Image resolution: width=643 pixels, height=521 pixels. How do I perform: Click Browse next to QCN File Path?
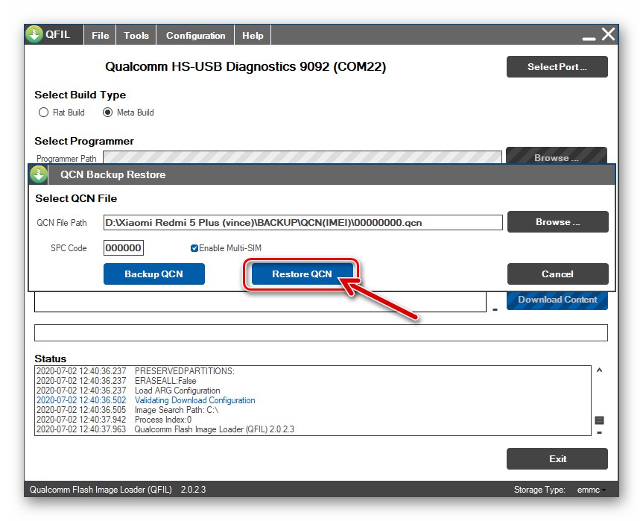(x=558, y=221)
